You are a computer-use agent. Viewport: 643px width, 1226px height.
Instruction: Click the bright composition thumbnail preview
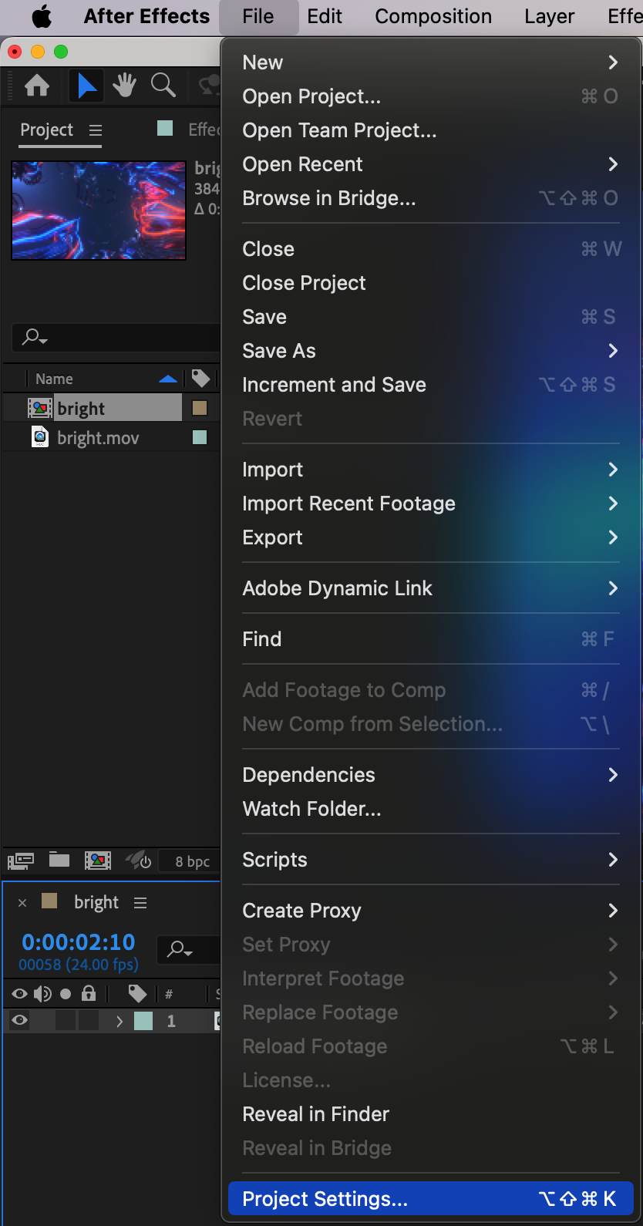99,211
